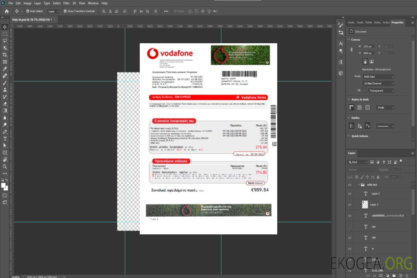
Task: Open options bar three-dots align menu
Action: click(x=166, y=11)
